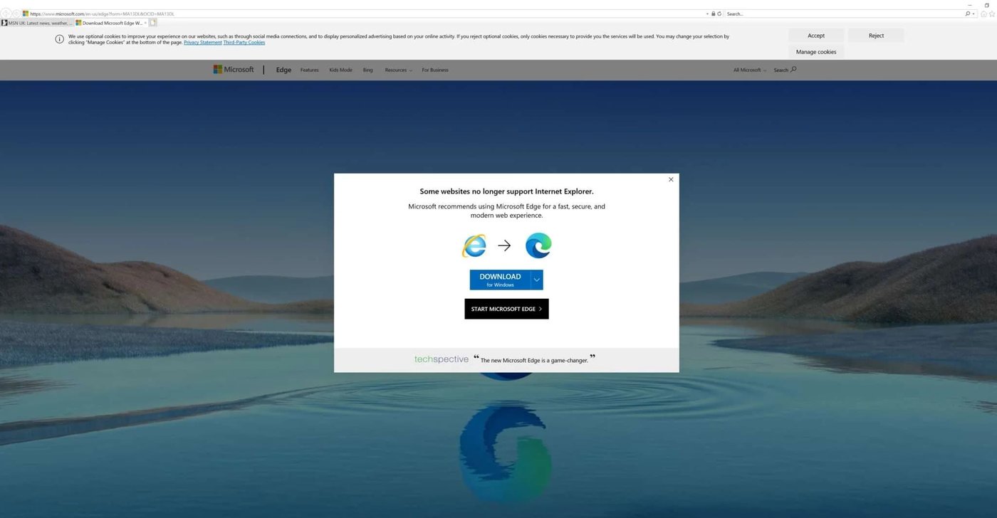Click the Microsoft Edge logo in dialog
The width and height of the screenshot is (997, 518).
coord(538,245)
